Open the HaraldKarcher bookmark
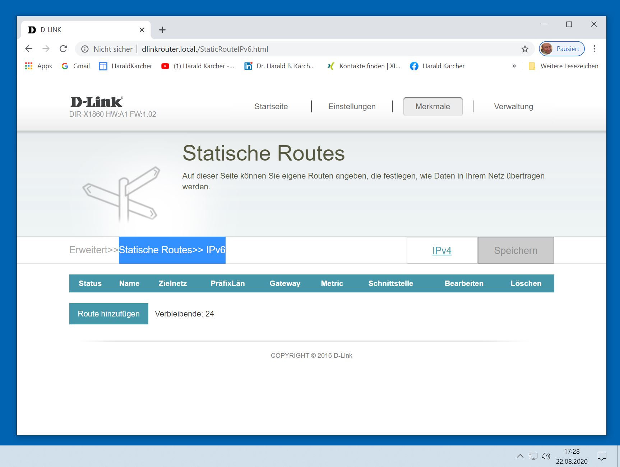Image resolution: width=620 pixels, height=467 pixels. [125, 66]
